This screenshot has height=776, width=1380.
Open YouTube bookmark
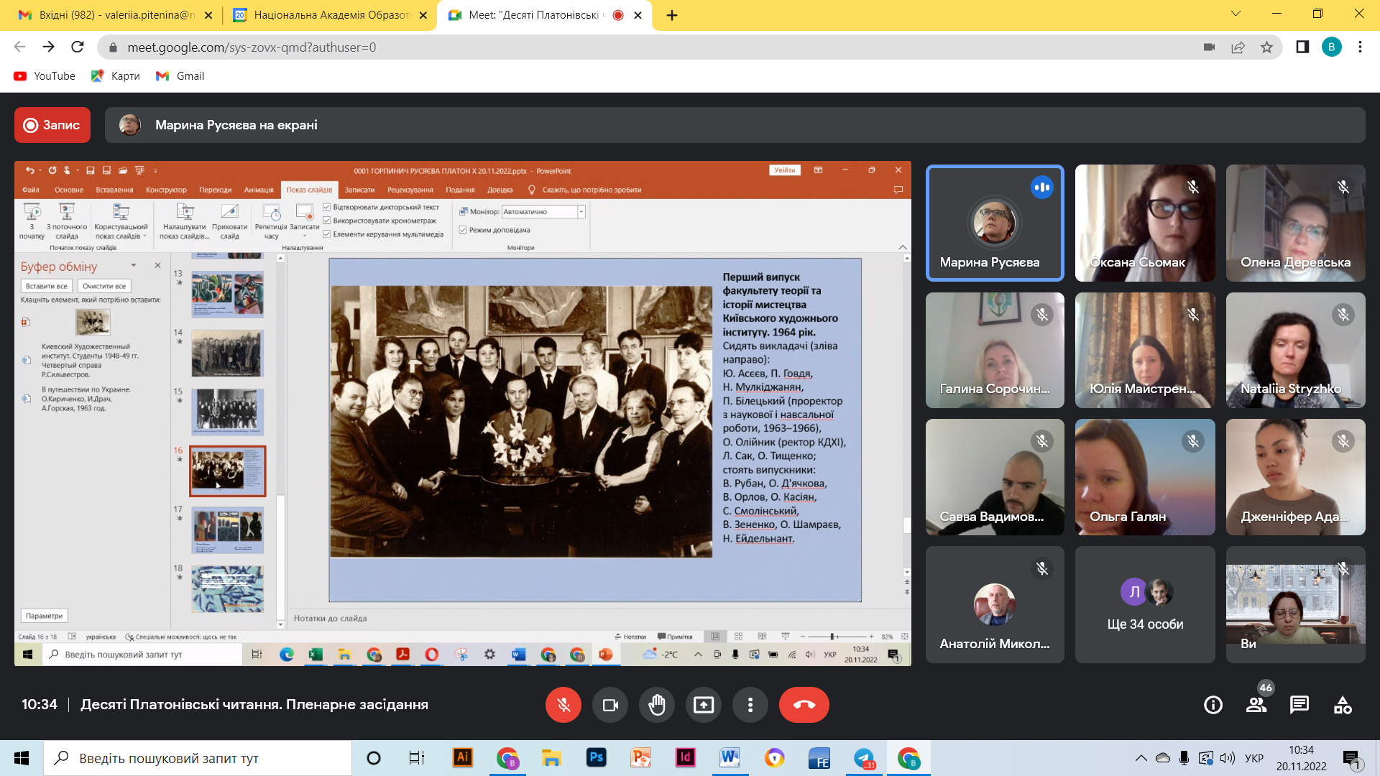45,76
